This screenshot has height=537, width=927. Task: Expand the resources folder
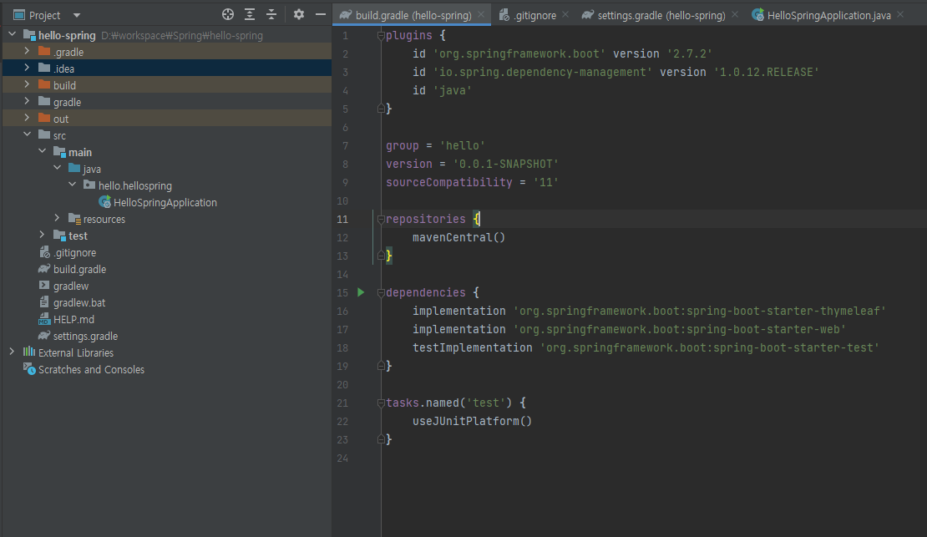click(x=58, y=218)
